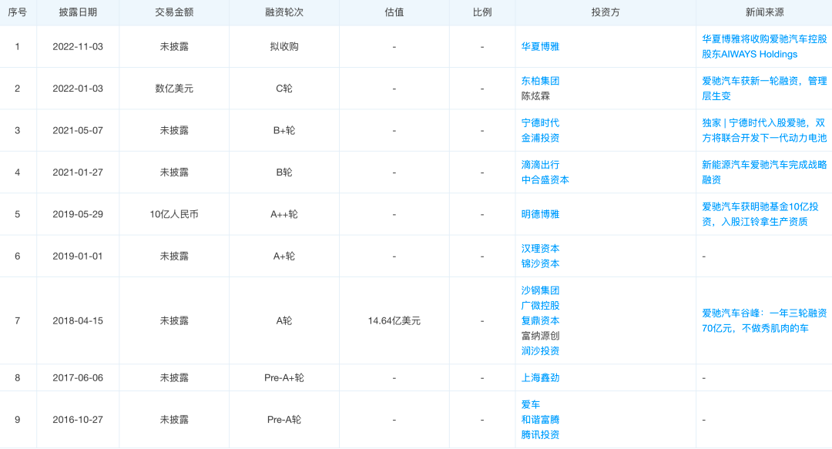Select round cell A+轮

pos(283,256)
